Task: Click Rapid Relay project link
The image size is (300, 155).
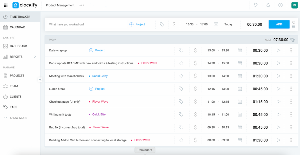Action: 100,76
